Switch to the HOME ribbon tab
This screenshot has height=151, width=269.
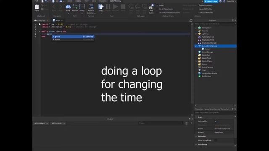click(x=69, y=1)
